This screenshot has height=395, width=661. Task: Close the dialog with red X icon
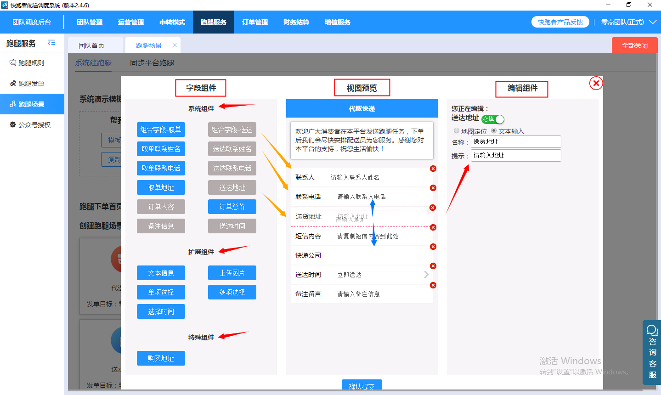596,83
